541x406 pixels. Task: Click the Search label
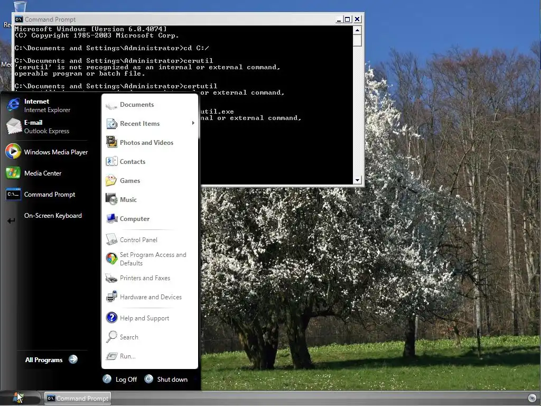(129, 337)
